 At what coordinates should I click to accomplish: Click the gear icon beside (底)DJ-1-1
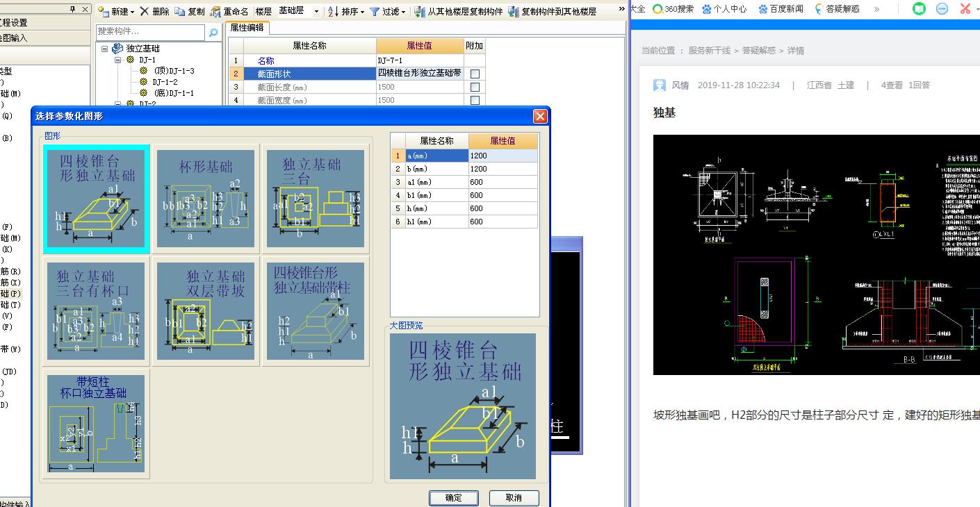click(144, 93)
